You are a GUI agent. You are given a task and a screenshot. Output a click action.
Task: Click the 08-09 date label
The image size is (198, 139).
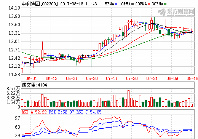pos(172,78)
